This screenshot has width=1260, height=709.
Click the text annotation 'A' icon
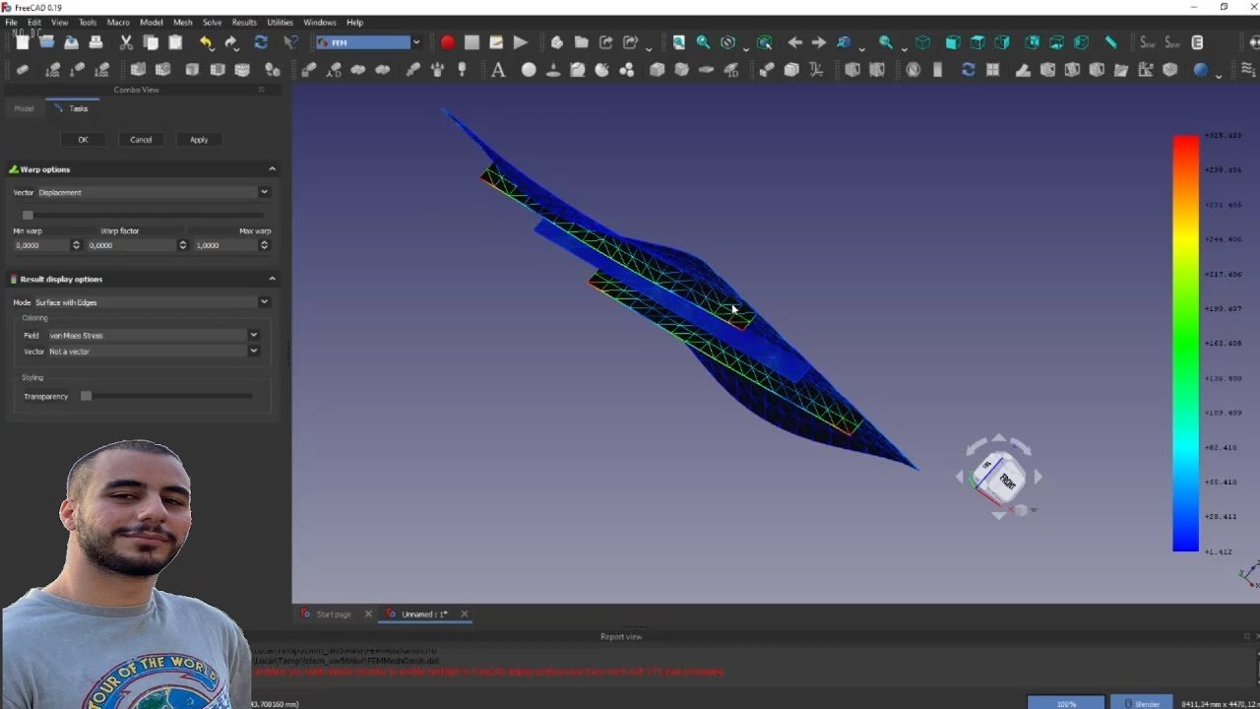(498, 70)
